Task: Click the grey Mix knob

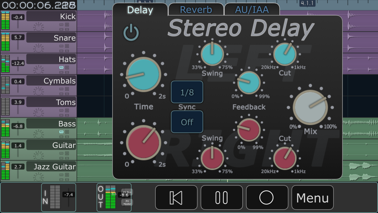Action: tap(310, 107)
